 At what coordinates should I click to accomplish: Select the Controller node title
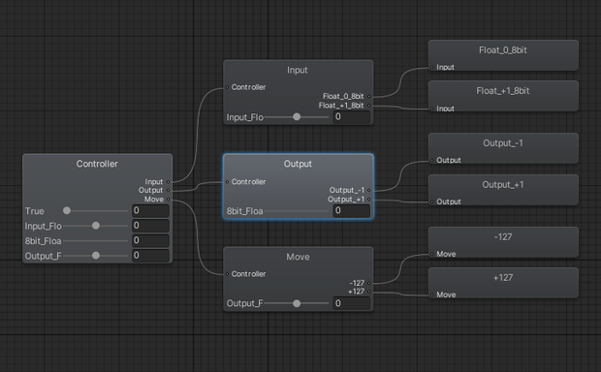(97, 164)
